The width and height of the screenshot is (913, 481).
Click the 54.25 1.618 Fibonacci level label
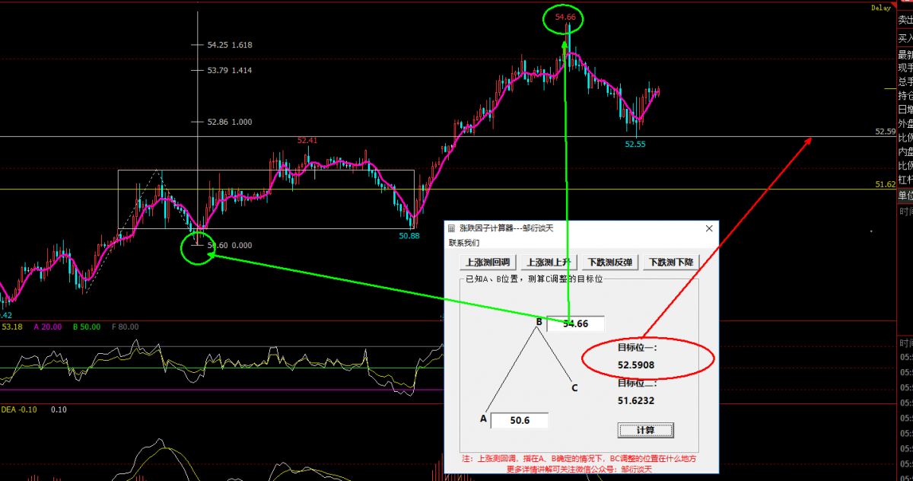click(230, 45)
